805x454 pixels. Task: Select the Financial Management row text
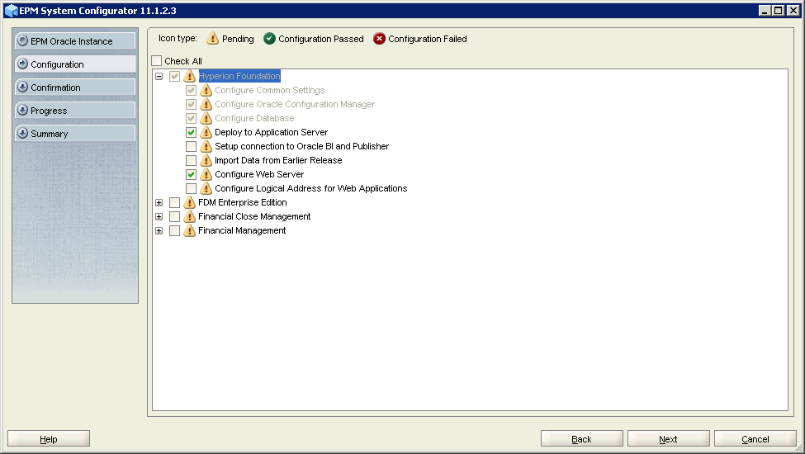tap(242, 230)
